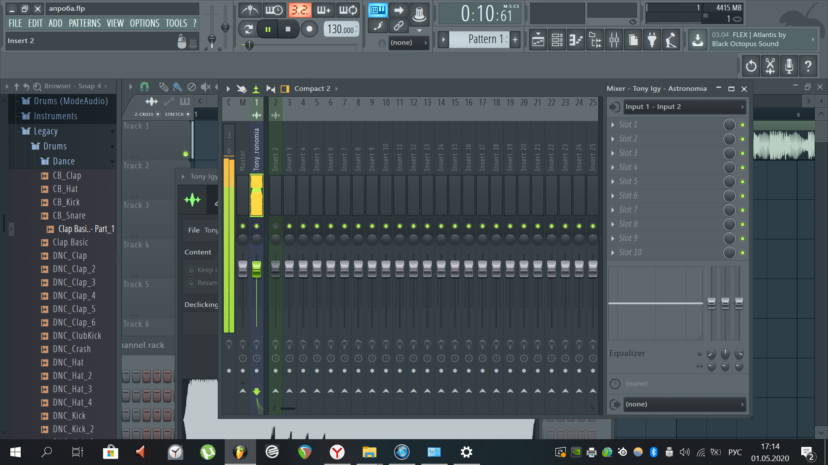Open the TOOLS menu
Viewport: 828px width, 465px height.
click(176, 23)
